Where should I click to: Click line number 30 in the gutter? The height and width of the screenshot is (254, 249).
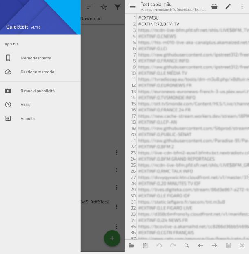click(133, 196)
